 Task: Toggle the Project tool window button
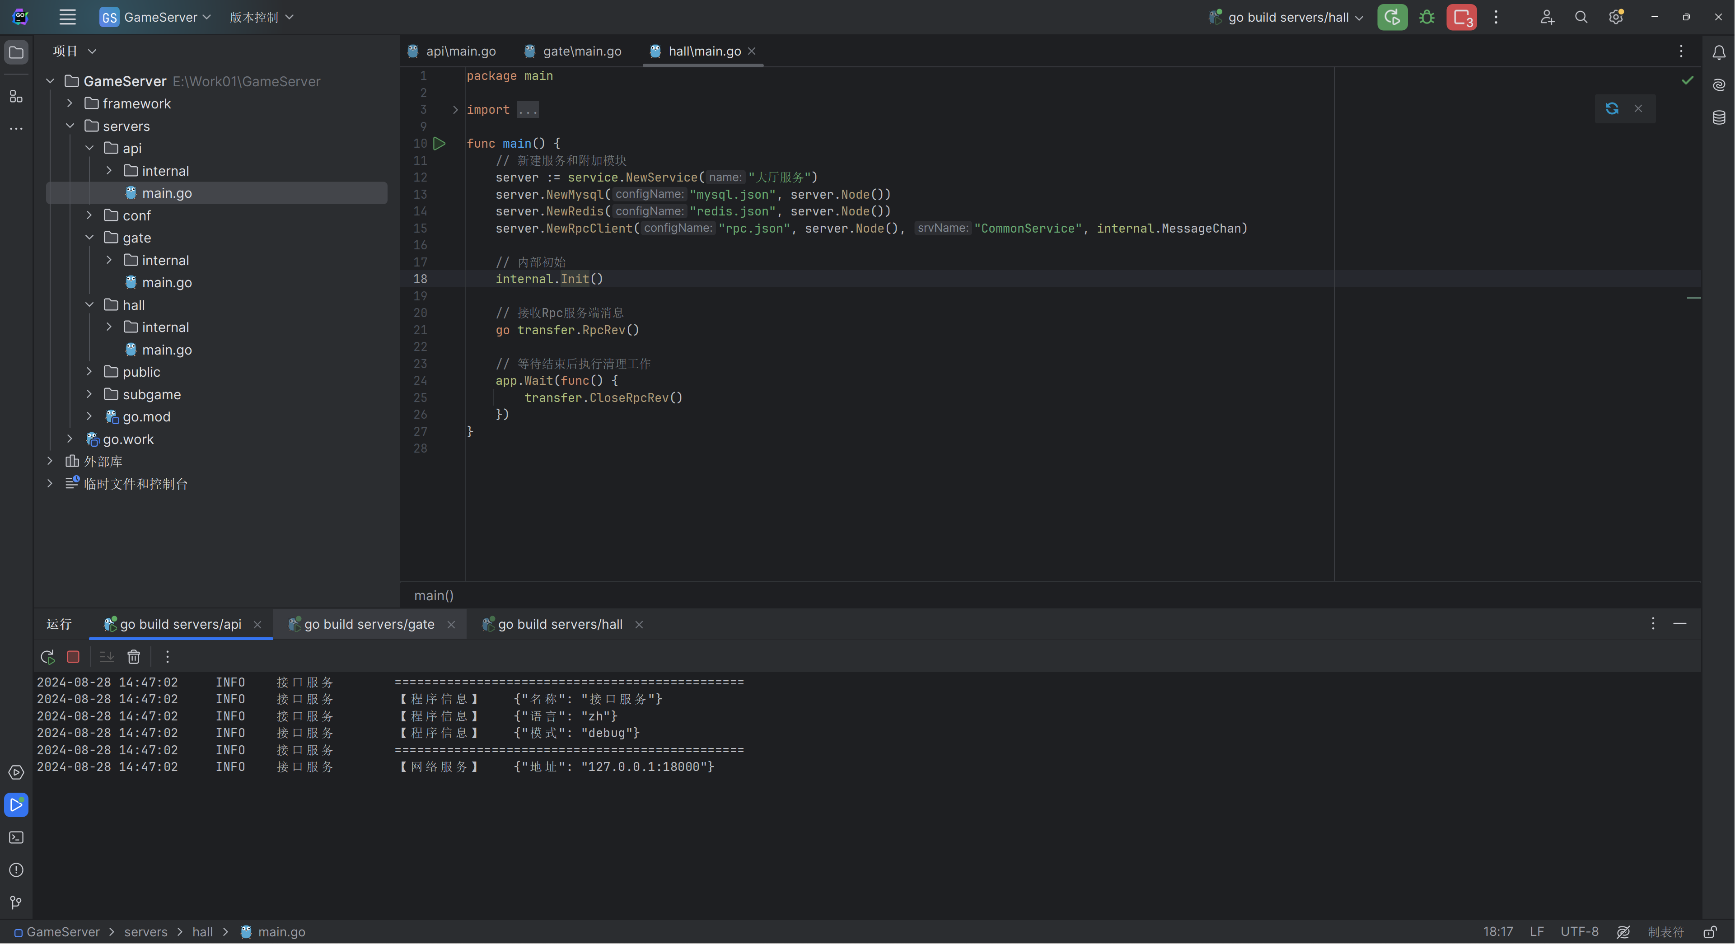click(16, 52)
